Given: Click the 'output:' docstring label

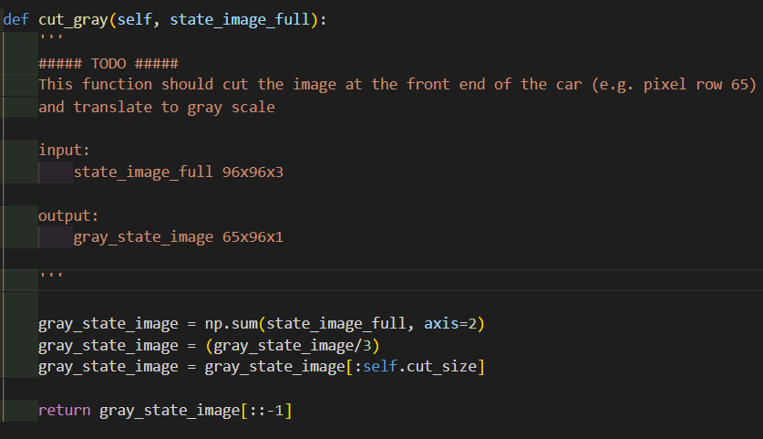Looking at the screenshot, I should (68, 215).
